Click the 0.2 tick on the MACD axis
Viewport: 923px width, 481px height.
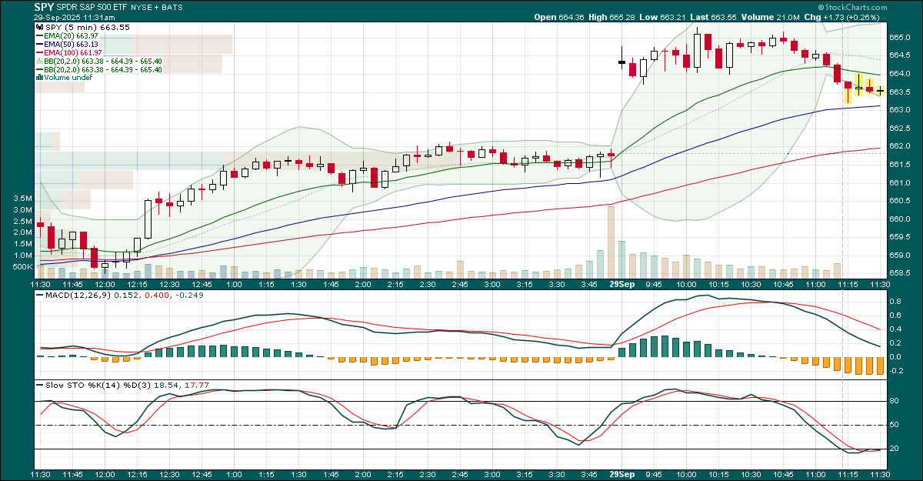(x=895, y=343)
